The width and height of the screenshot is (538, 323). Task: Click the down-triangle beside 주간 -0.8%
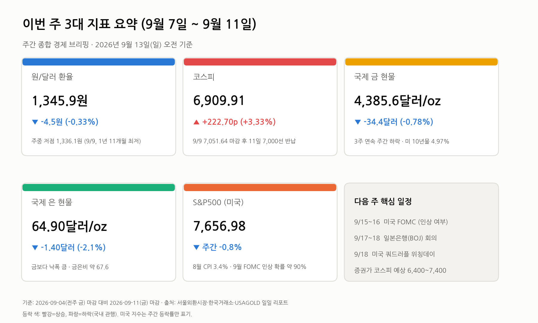coord(196,247)
